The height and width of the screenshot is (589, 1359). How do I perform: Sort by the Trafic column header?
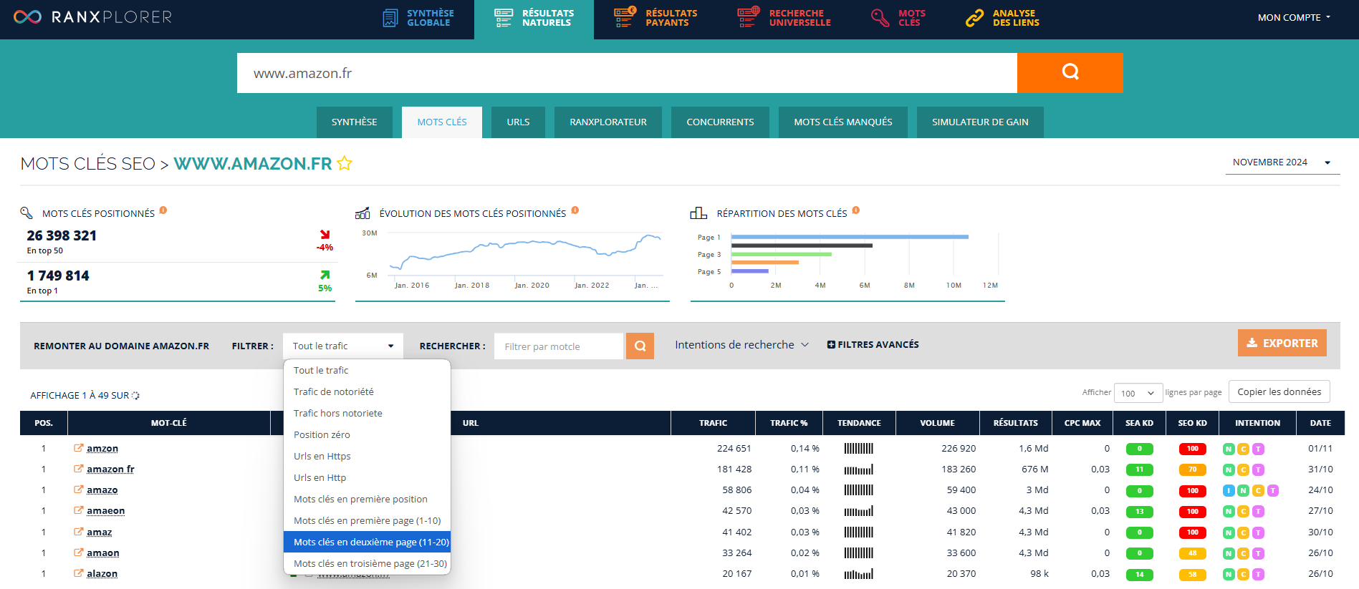(713, 423)
